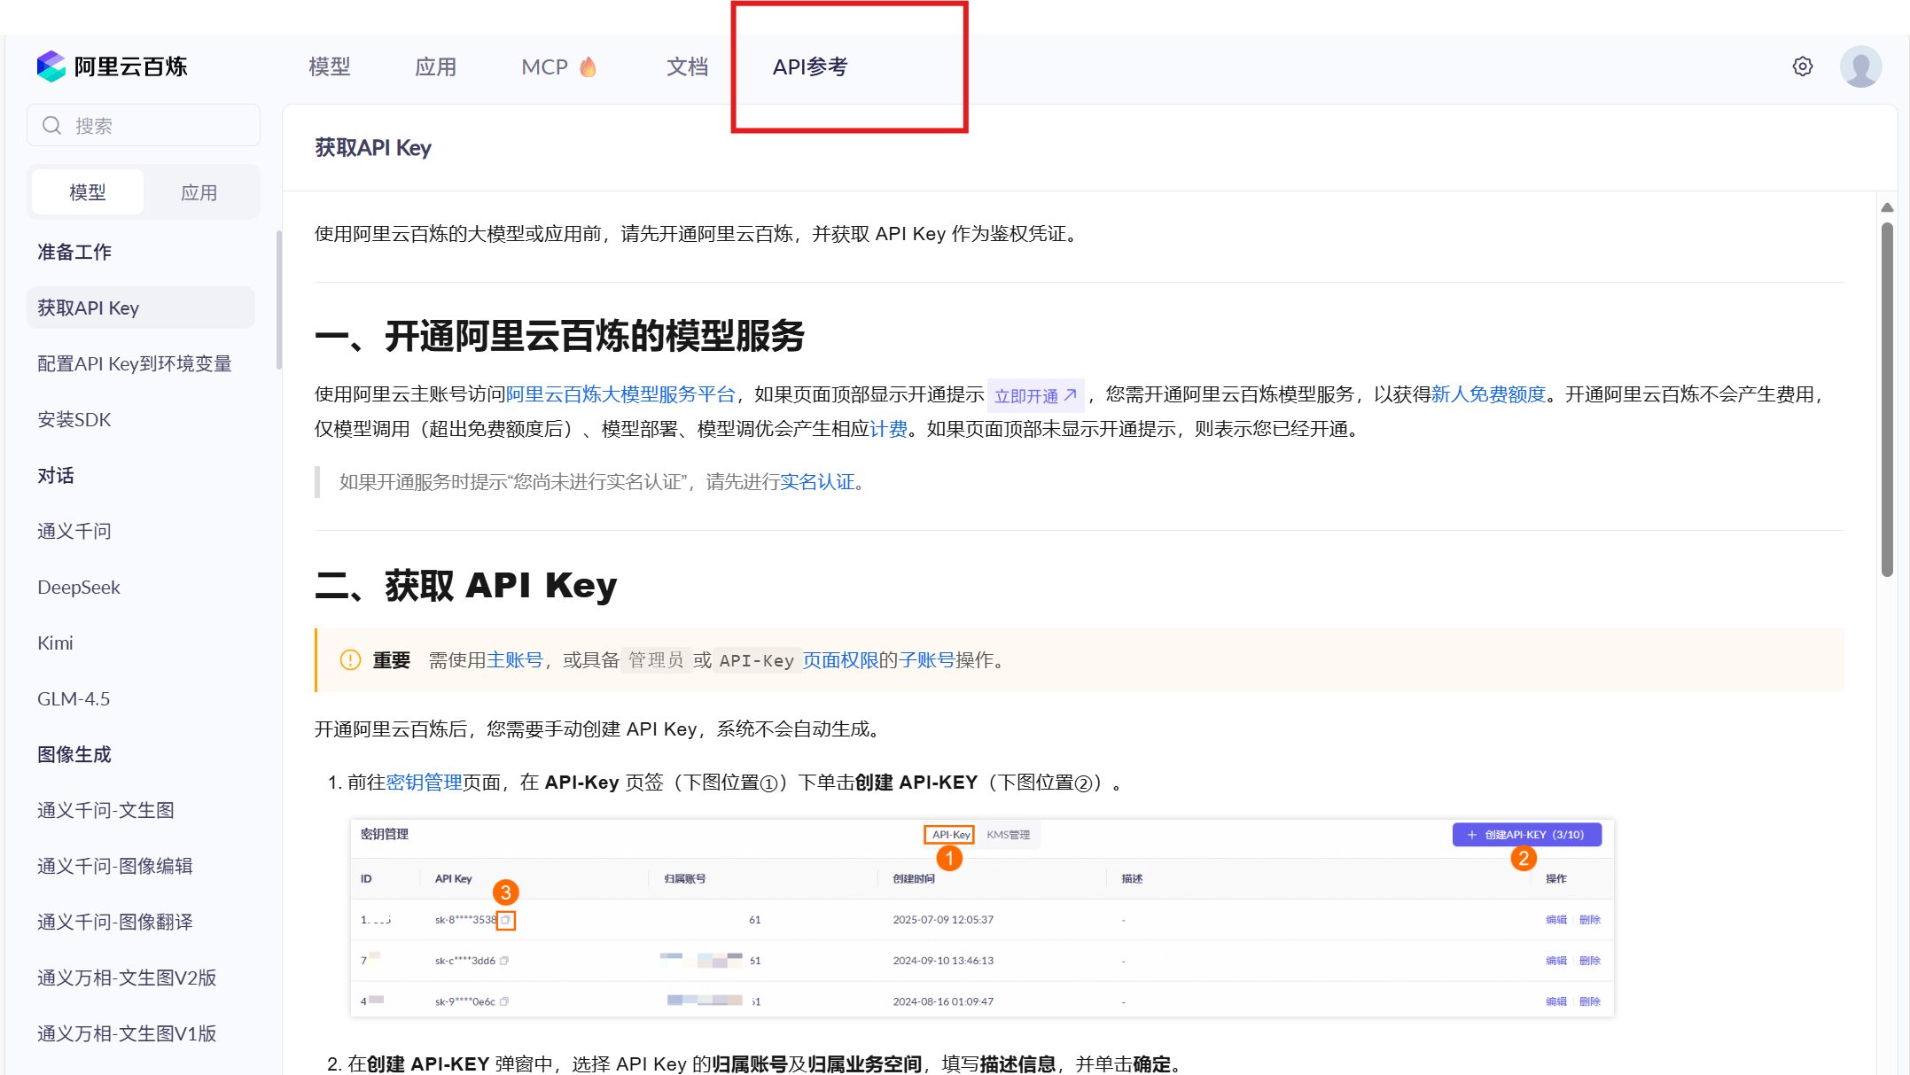
Task: Open GLM-4.5 sidebar item
Action: click(x=74, y=698)
